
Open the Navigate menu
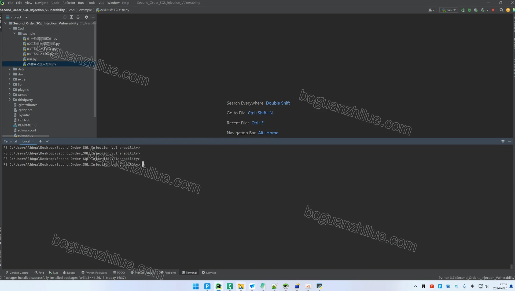42,3
